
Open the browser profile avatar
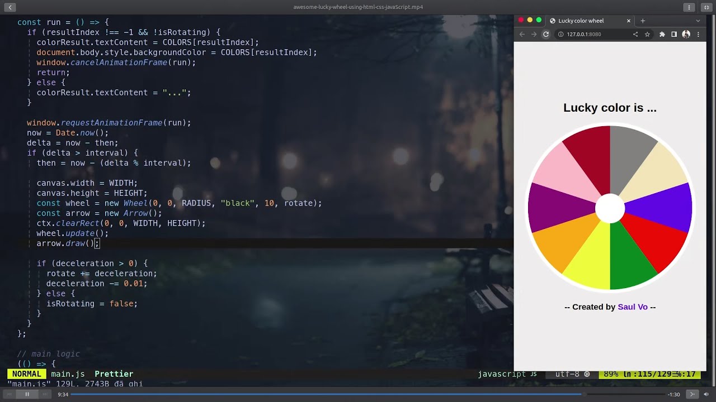point(686,34)
